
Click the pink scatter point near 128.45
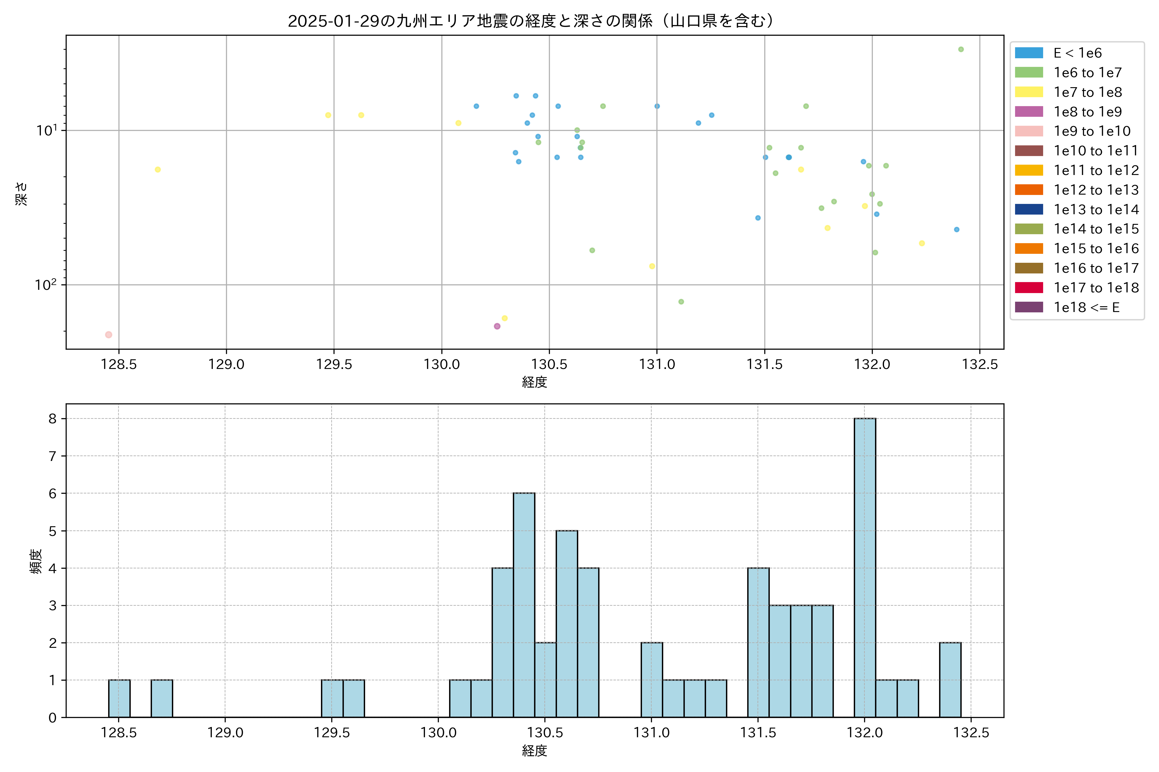(x=108, y=335)
